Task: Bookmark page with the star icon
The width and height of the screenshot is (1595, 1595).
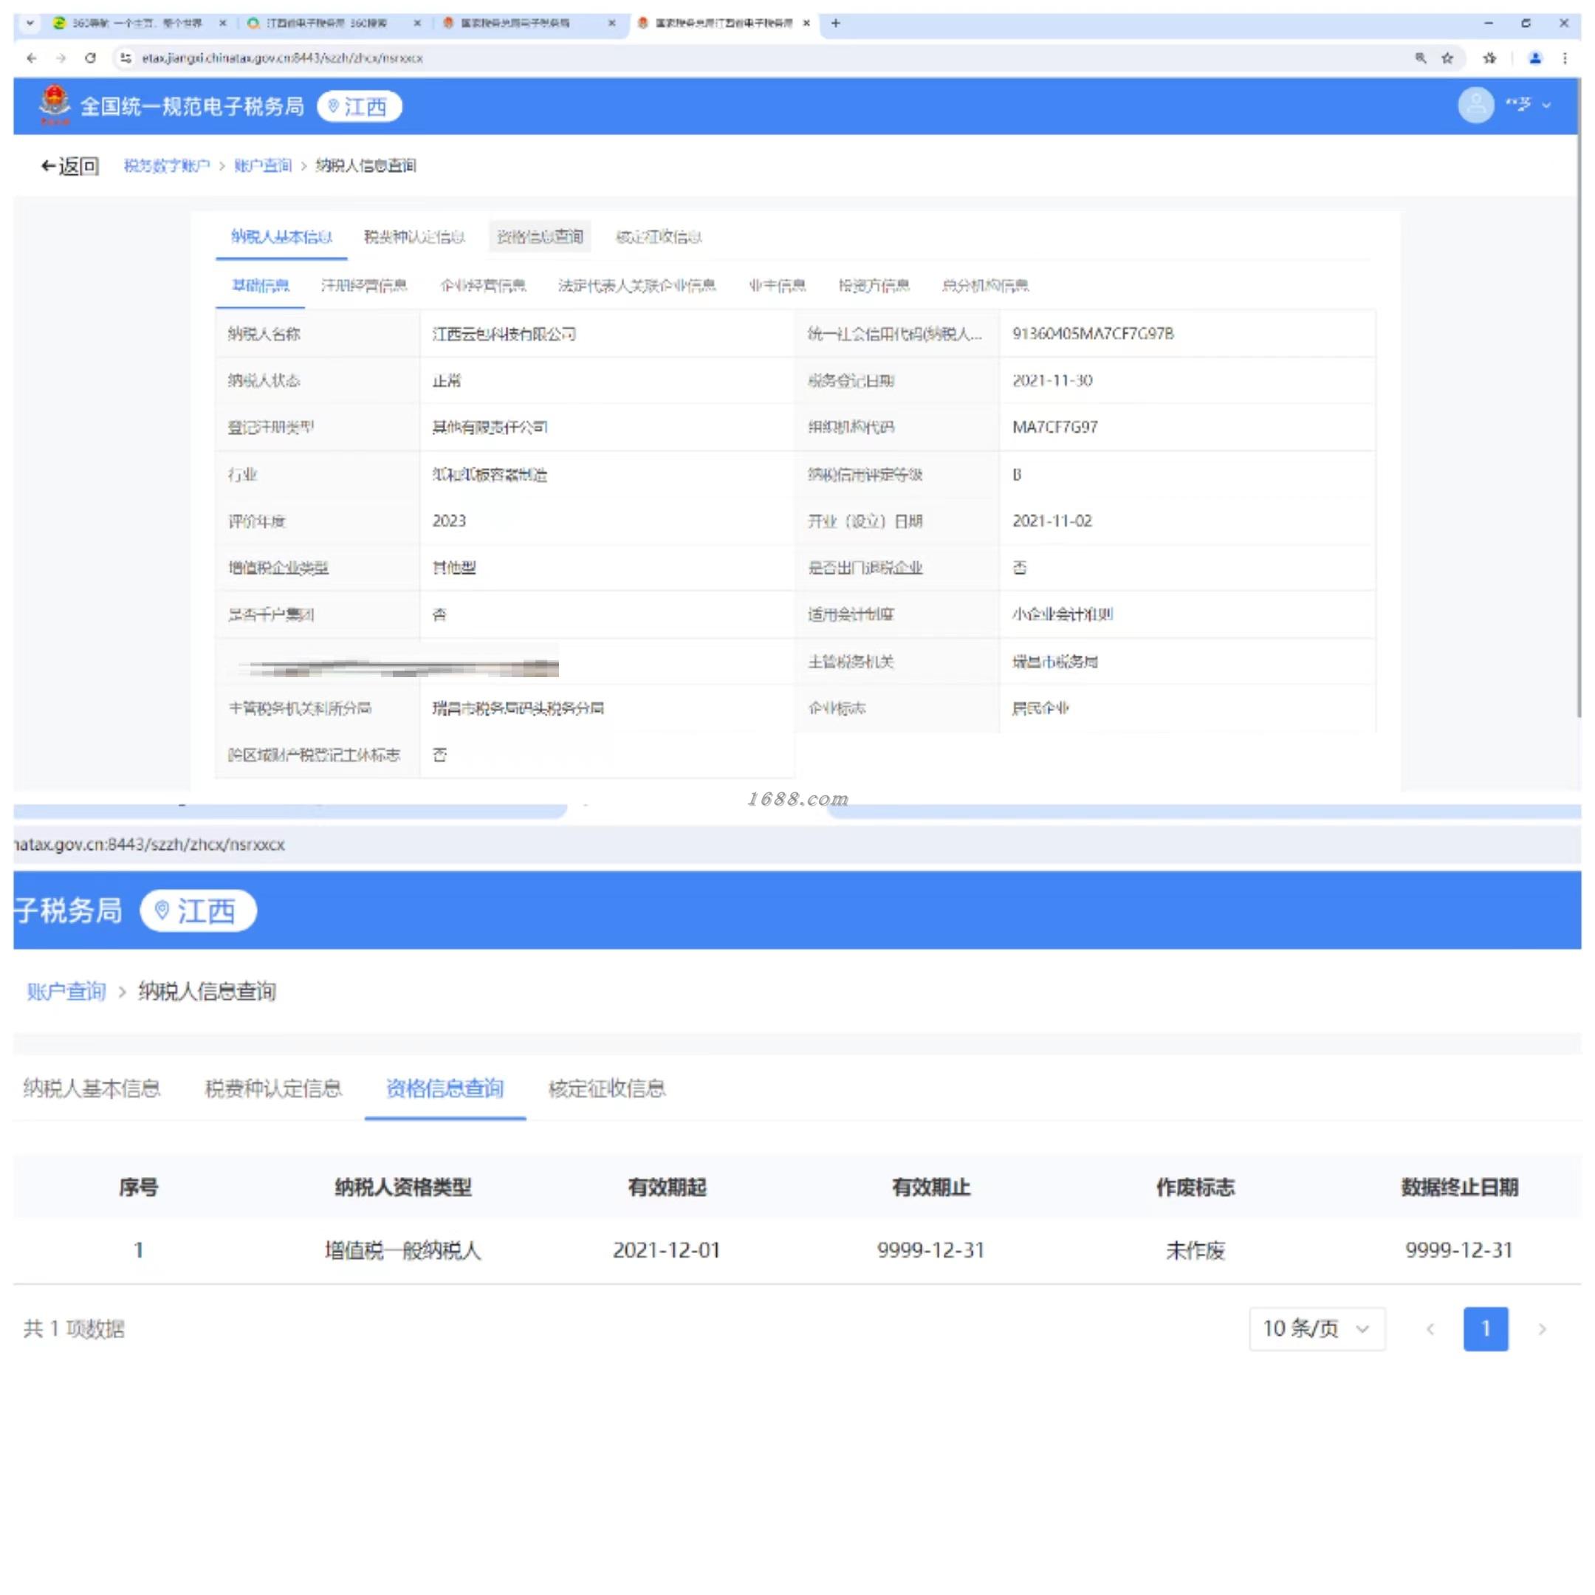Action: 1447,58
